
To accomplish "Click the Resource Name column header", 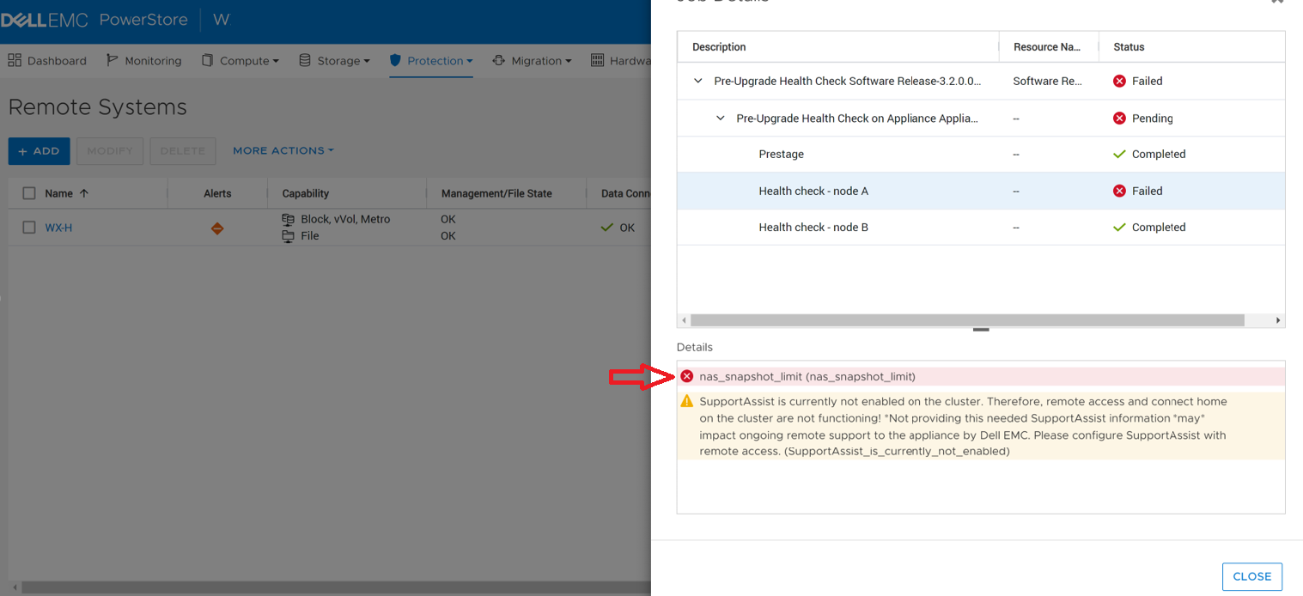I will coord(1047,47).
